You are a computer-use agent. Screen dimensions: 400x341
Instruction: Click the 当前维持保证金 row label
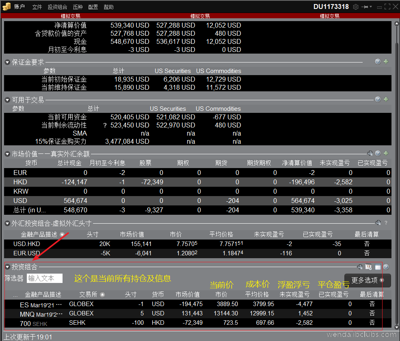(64, 87)
